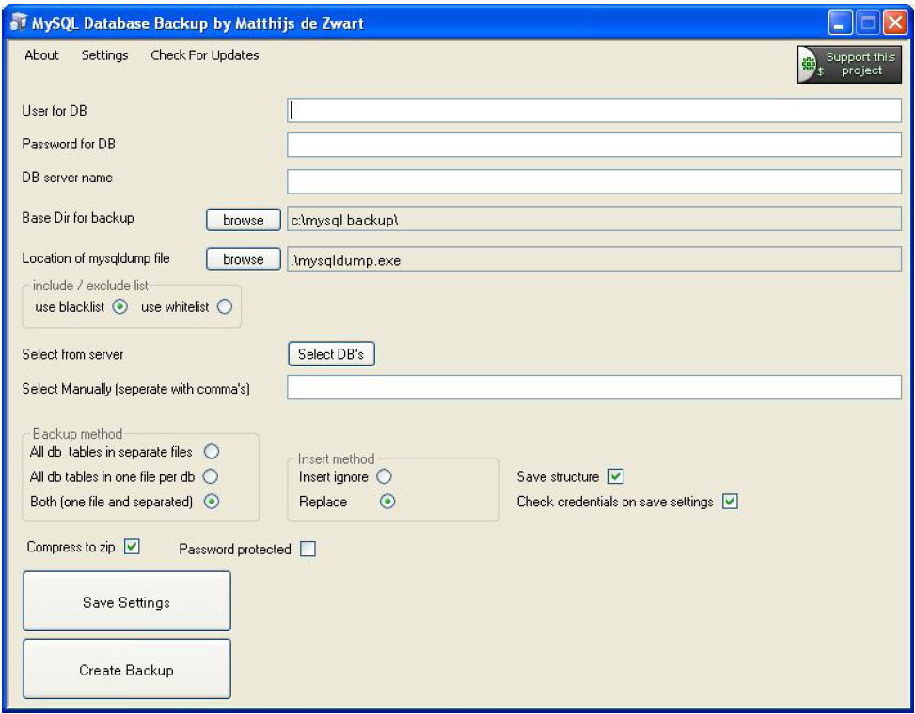Close the MySQL Database Backup window
This screenshot has height=714, width=915.
coord(894,23)
